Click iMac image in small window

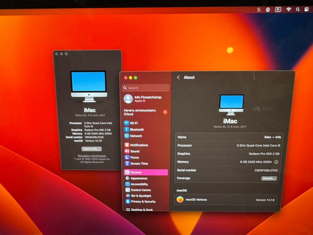pos(89,86)
